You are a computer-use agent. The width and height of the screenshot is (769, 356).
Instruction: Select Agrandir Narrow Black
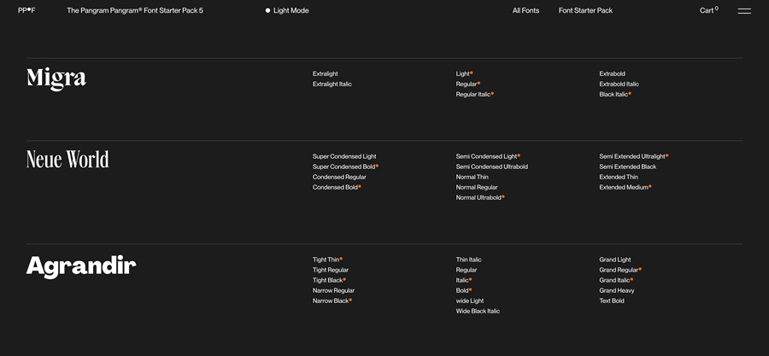(x=331, y=301)
